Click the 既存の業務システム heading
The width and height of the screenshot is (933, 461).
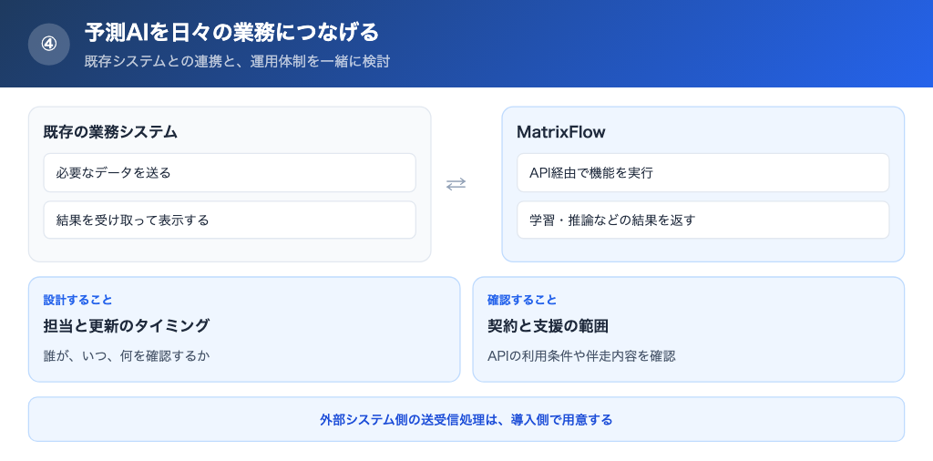[x=110, y=132]
